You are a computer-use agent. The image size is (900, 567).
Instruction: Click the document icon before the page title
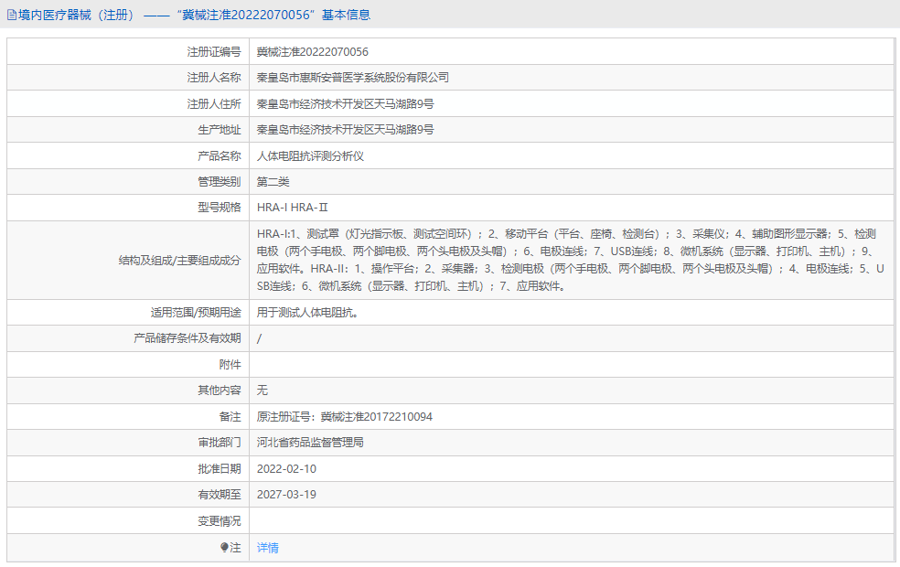pyautogui.click(x=13, y=16)
